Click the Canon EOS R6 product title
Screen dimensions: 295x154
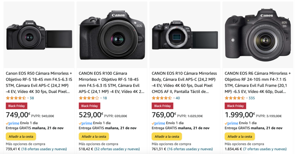pos(258,82)
